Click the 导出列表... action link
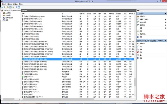The height and width of the screenshot is (104, 167). (143, 34)
